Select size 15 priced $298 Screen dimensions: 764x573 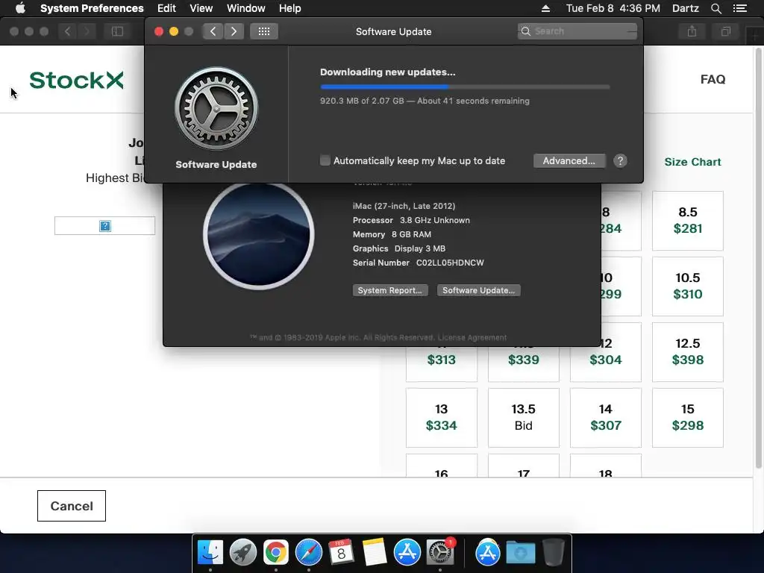[x=687, y=418]
